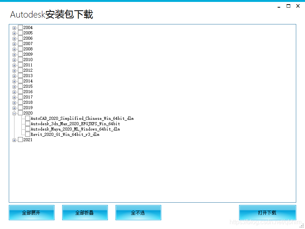Expand the 2006 tree node

click(x=14, y=39)
